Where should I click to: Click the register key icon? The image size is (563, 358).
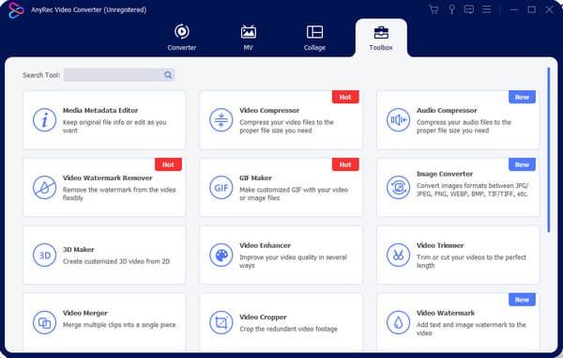click(451, 9)
